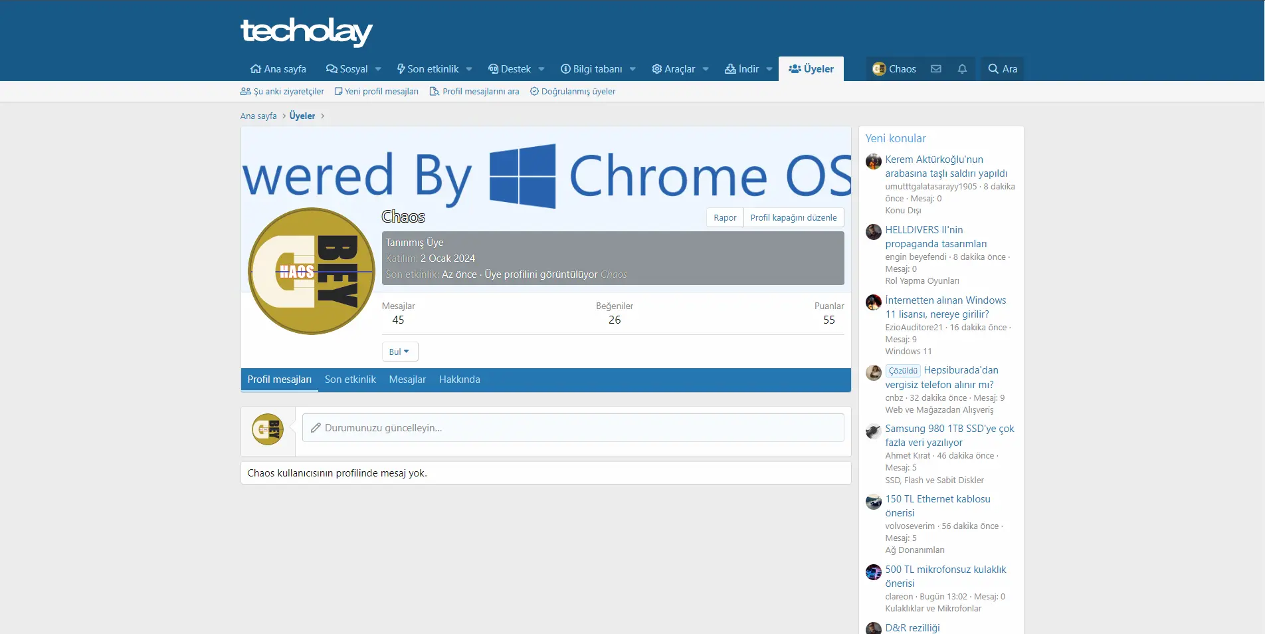Open the Bul dropdown button
This screenshot has width=1265, height=634.
pyautogui.click(x=399, y=352)
